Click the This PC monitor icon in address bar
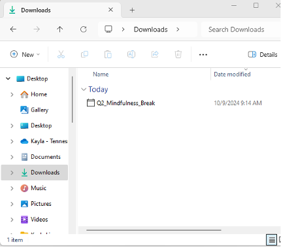The height and width of the screenshot is (247, 281). click(x=108, y=29)
